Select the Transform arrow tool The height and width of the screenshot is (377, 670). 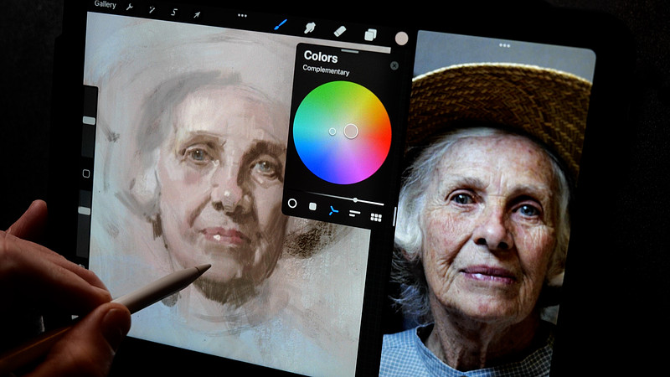[197, 14]
